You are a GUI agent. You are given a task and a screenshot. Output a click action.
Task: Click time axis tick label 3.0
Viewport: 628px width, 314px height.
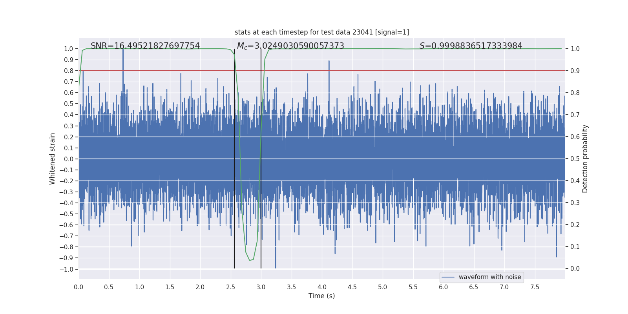click(261, 287)
